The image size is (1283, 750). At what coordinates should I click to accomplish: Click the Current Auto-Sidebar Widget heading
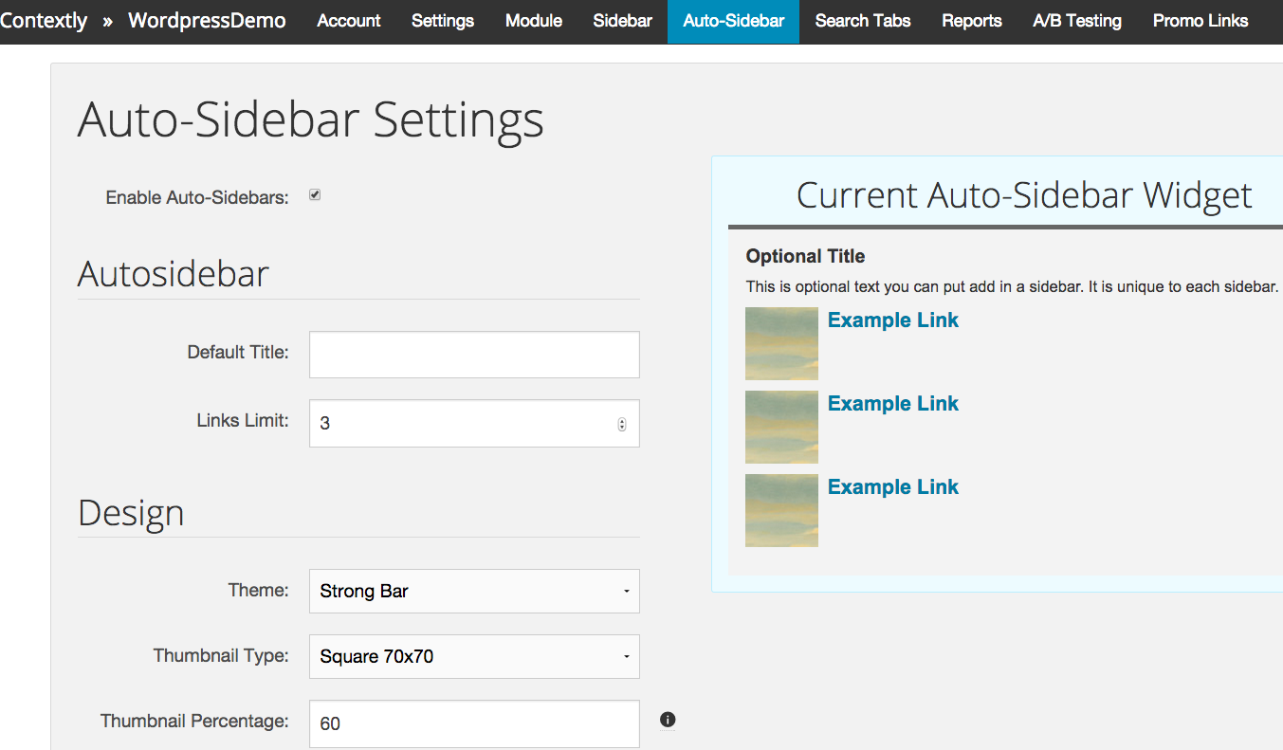tap(1024, 195)
